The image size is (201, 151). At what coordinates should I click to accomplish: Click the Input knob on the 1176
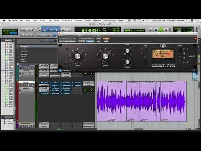click(77, 56)
